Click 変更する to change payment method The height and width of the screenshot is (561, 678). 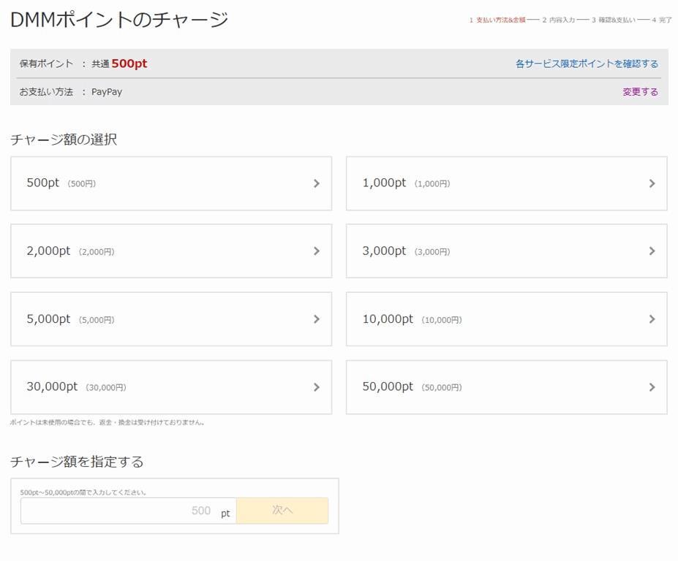[x=640, y=92]
